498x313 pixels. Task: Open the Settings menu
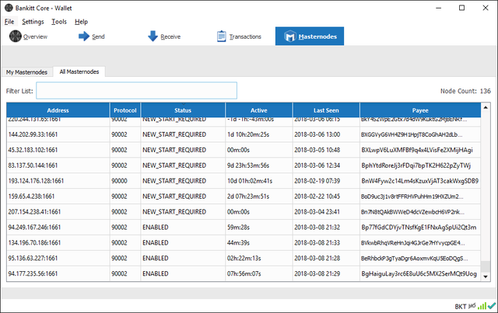click(x=33, y=22)
